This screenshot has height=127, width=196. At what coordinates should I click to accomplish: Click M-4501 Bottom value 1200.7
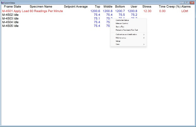(120, 11)
